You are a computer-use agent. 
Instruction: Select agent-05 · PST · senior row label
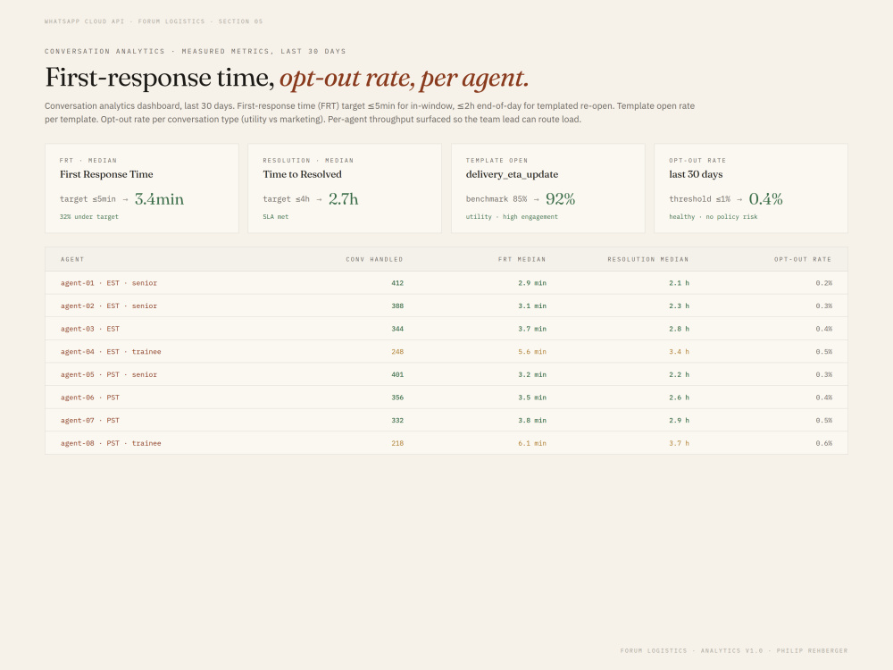pyautogui.click(x=109, y=374)
